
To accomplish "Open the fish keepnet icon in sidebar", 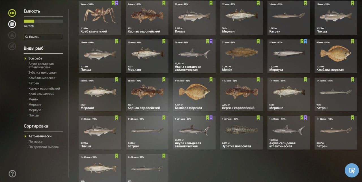I will 12,13.
